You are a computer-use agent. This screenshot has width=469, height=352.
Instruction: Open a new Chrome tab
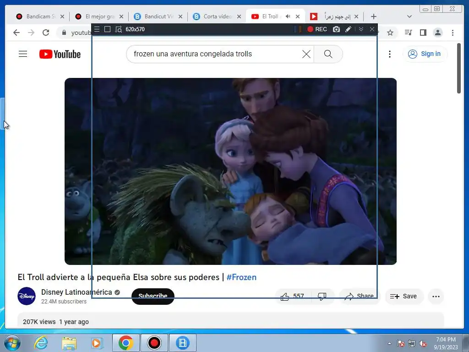click(374, 16)
